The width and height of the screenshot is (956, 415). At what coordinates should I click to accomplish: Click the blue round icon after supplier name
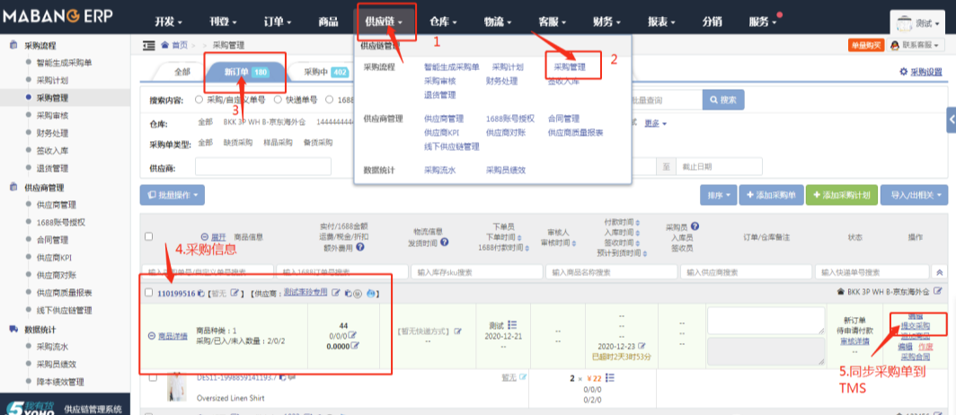click(x=370, y=294)
